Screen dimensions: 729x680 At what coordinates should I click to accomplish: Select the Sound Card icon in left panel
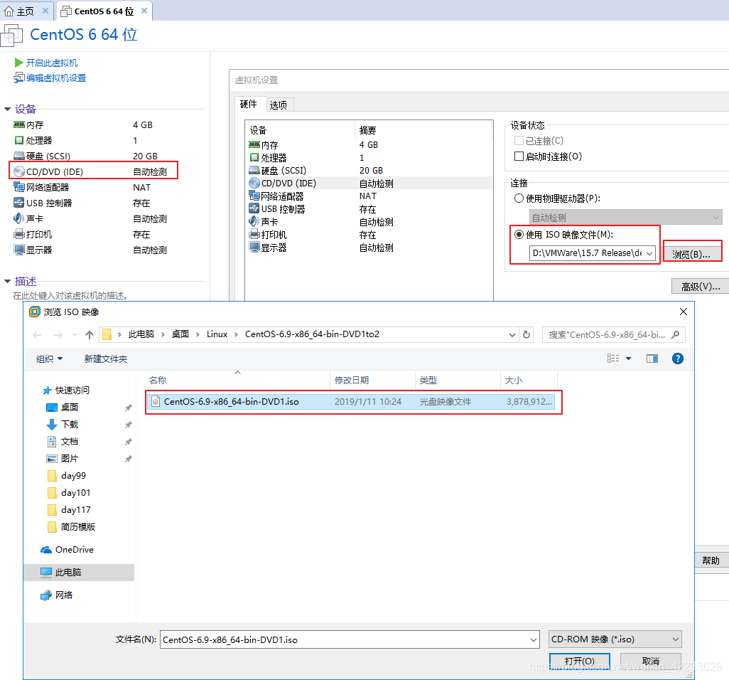(x=19, y=218)
